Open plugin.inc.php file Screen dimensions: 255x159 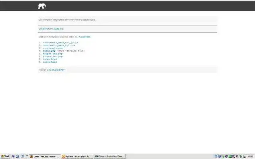[x=53, y=56]
